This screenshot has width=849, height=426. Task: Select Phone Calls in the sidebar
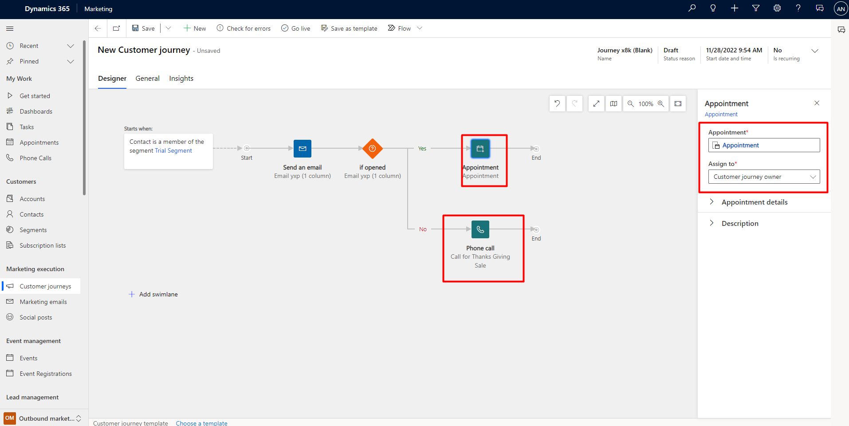(x=35, y=158)
